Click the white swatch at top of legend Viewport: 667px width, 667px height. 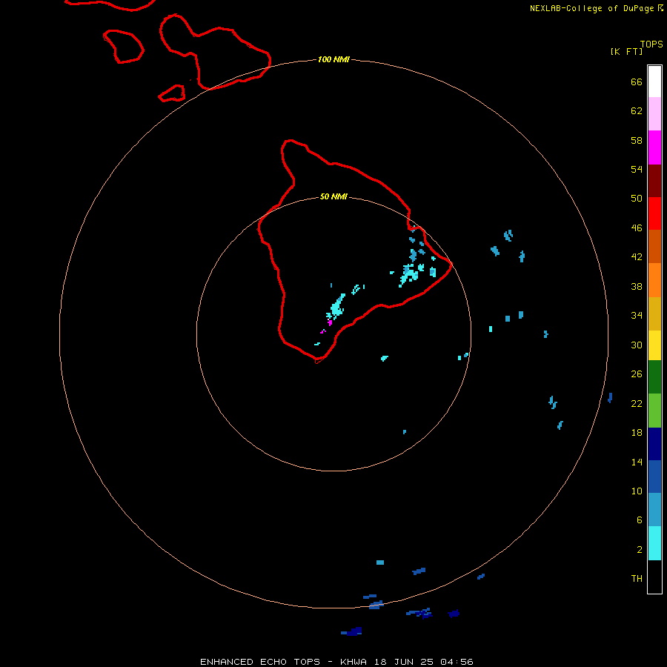[x=654, y=82]
